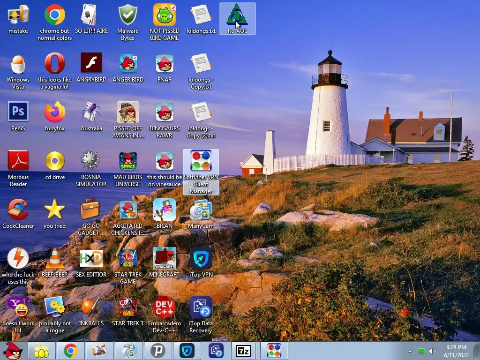
Task: Open the 7z taskbar button
Action: [244, 351]
